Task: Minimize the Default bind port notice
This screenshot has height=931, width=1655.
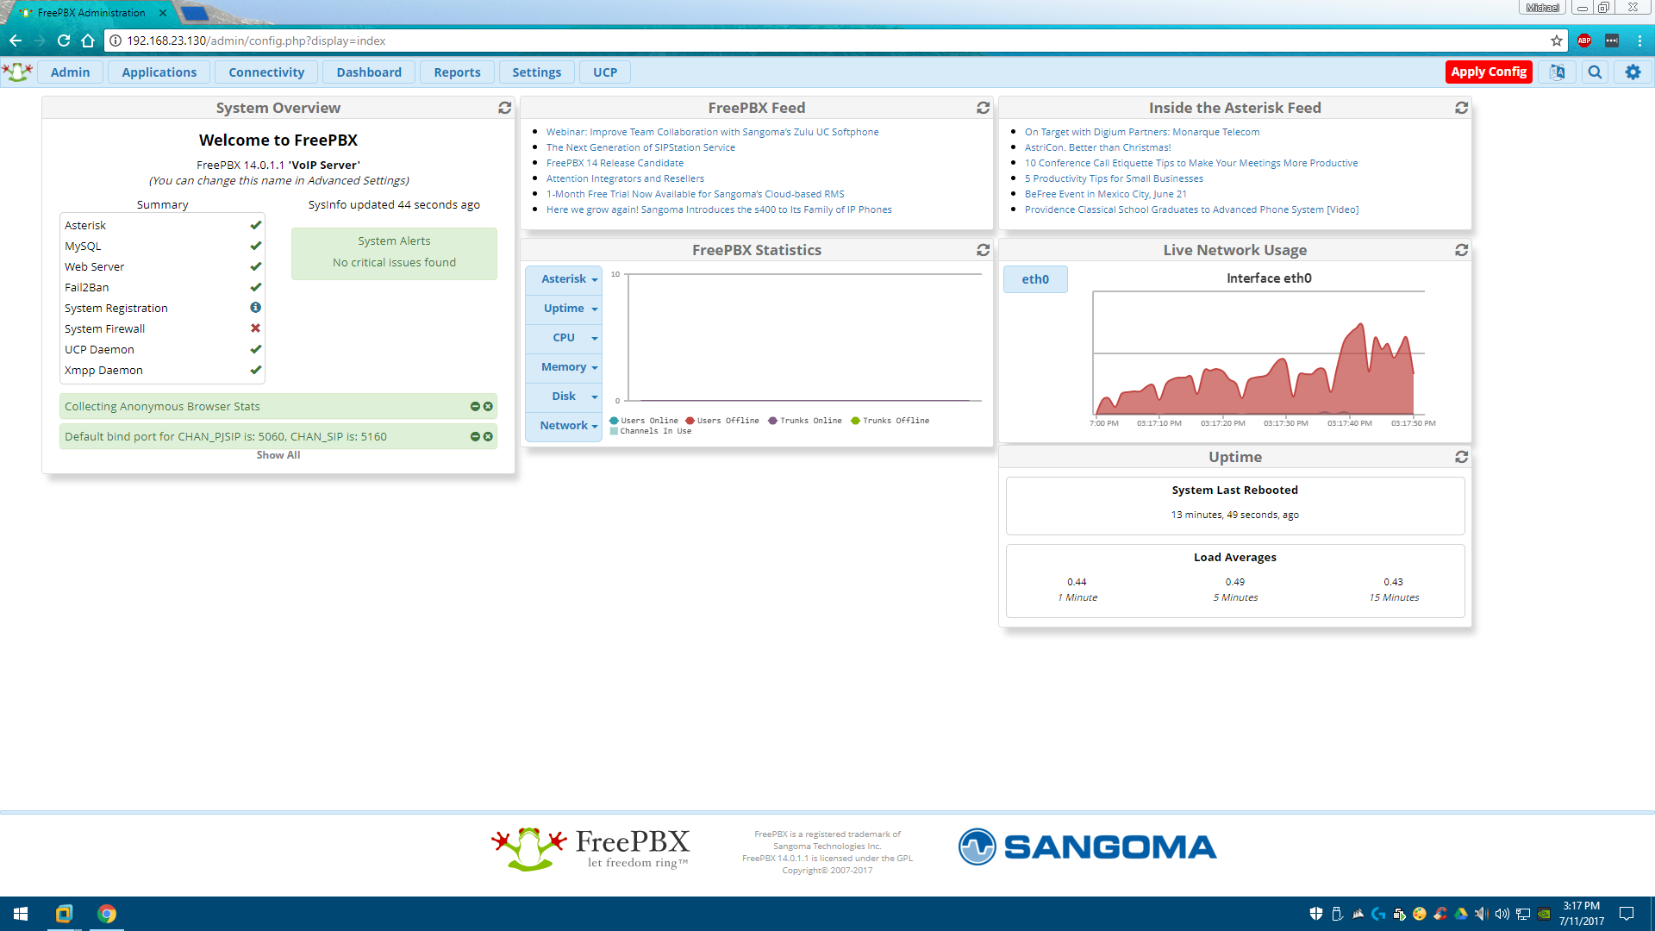Action: click(475, 437)
